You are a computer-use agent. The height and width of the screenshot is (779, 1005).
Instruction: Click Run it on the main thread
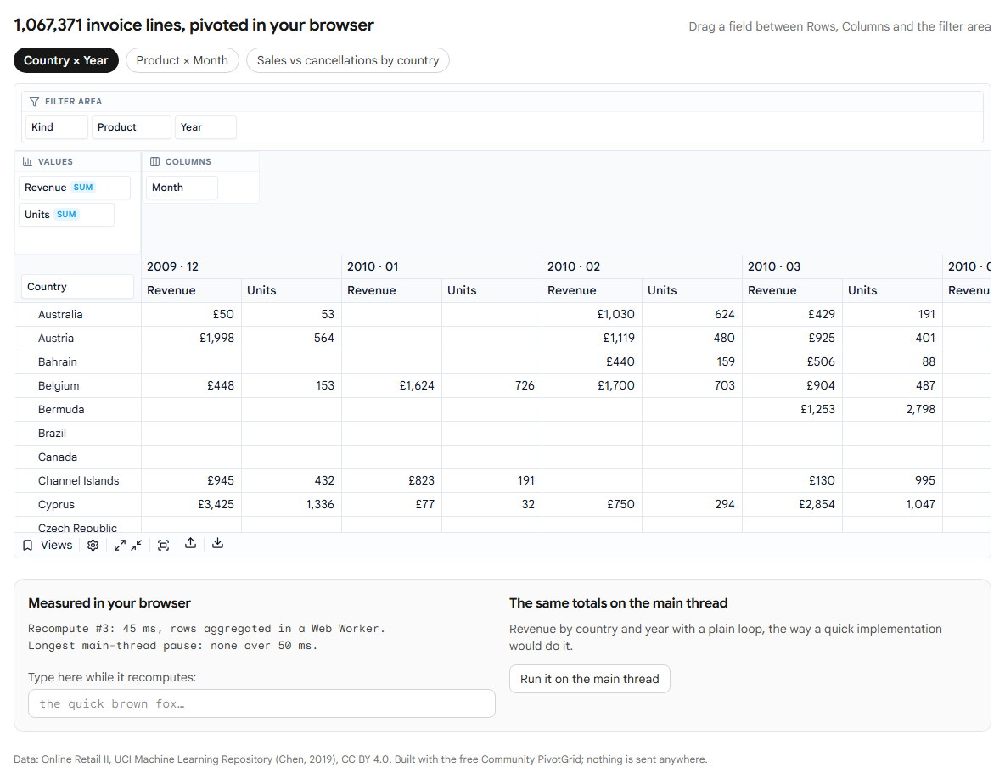pyautogui.click(x=590, y=679)
